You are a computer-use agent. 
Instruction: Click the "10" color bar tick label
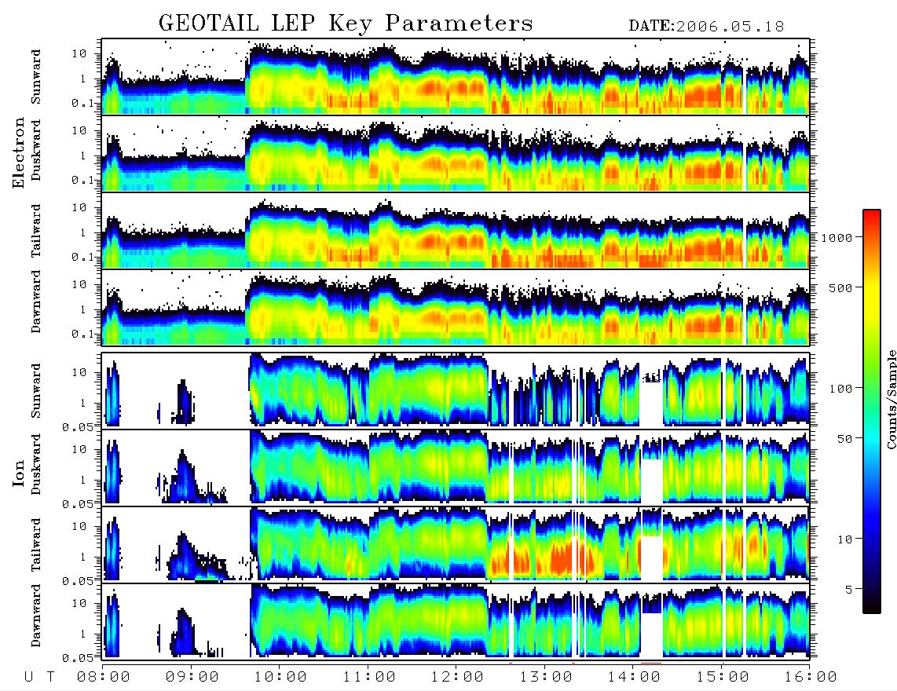click(x=844, y=539)
